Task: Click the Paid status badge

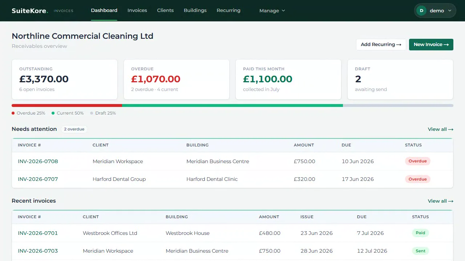Action: coord(420,233)
